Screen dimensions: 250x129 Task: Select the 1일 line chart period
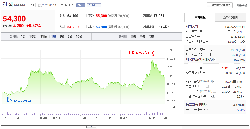(23, 36)
